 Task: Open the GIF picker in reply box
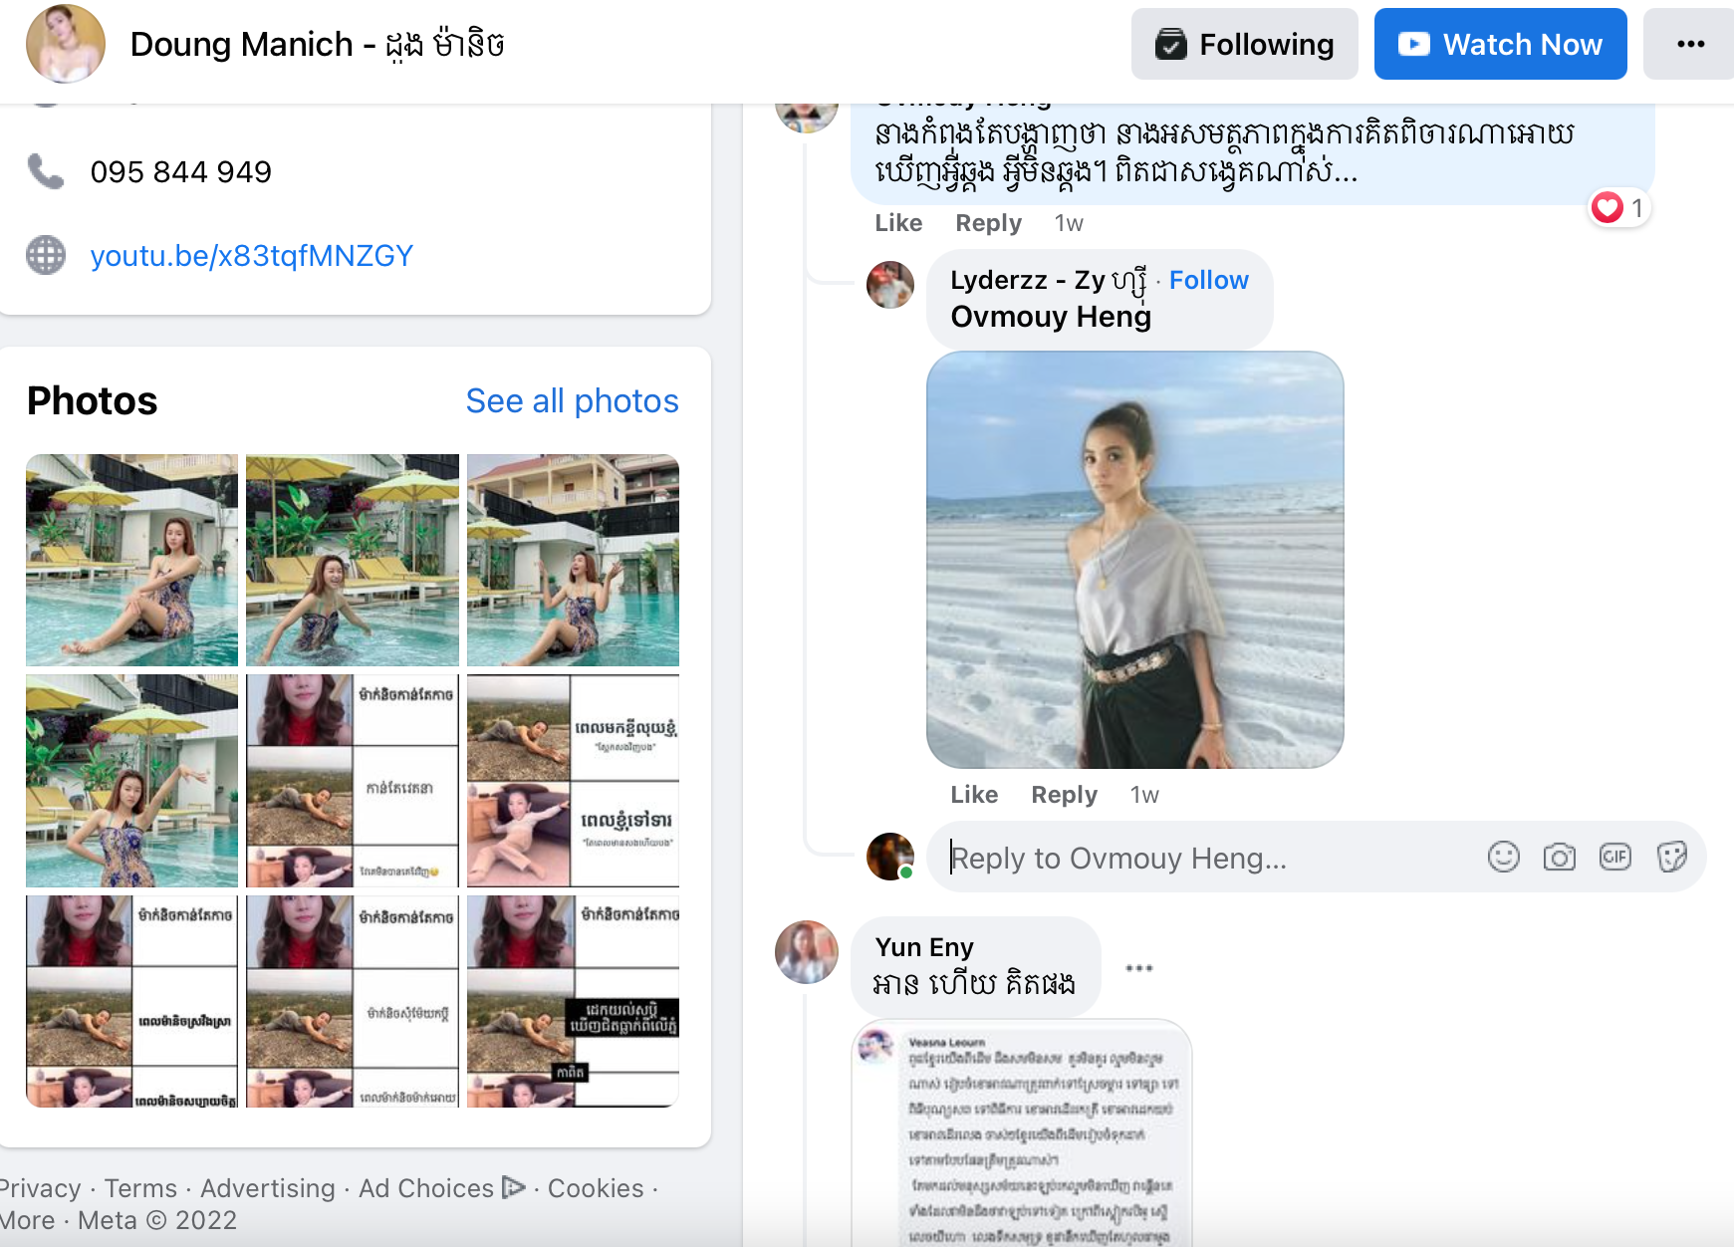[x=1614, y=857]
